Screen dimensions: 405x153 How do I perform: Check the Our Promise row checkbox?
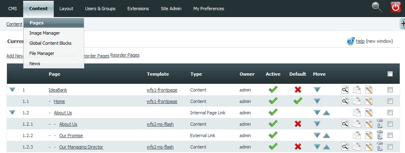(390, 135)
